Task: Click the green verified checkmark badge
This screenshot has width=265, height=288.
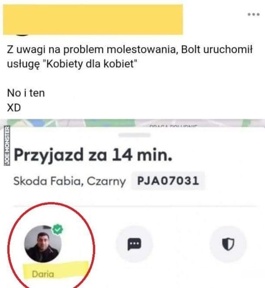Action: (x=58, y=229)
